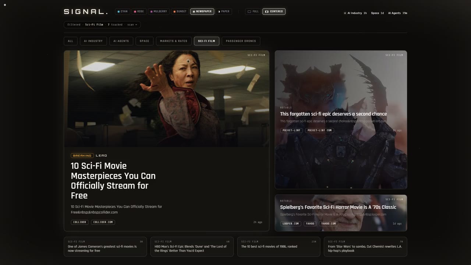Switch to the Paper theme
This screenshot has height=265, width=471.
click(x=224, y=11)
